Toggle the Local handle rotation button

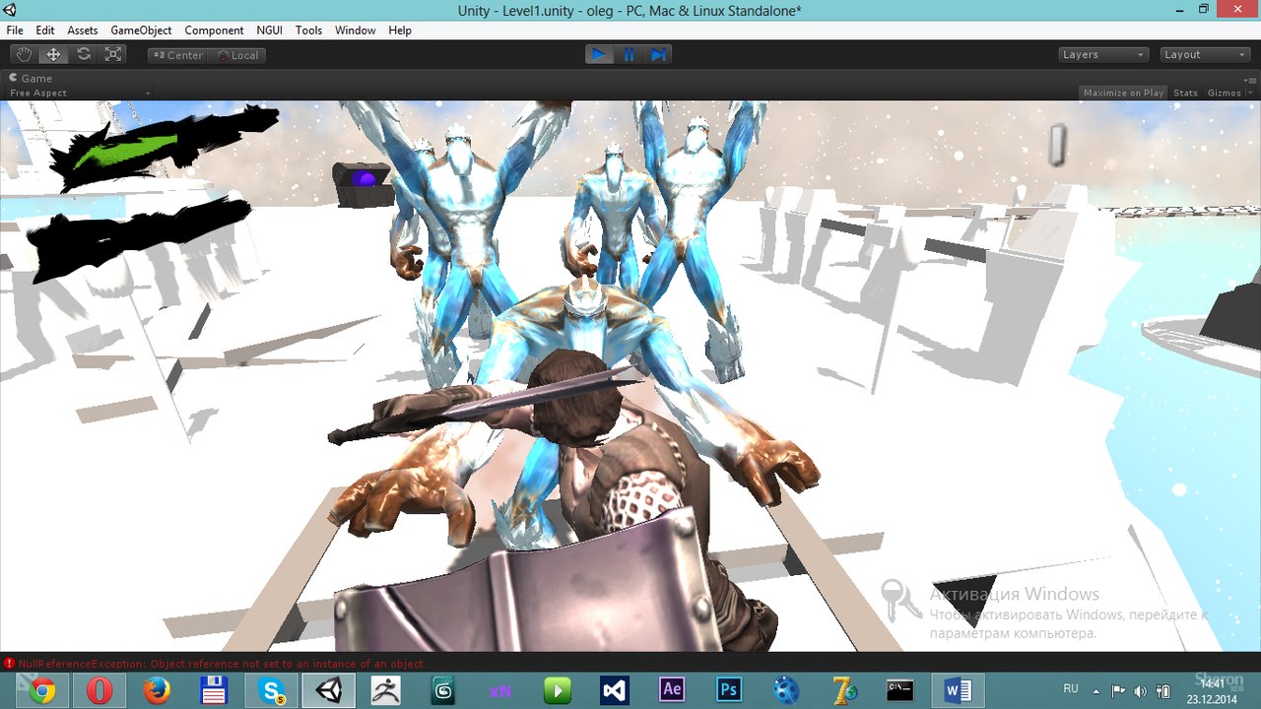coord(236,55)
